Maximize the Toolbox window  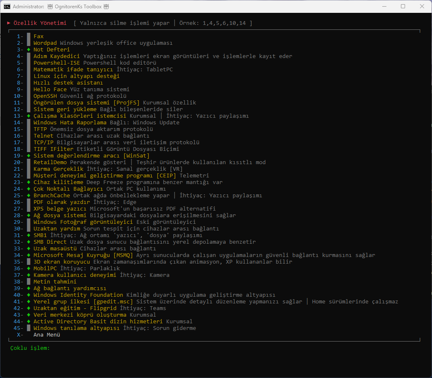403,6
